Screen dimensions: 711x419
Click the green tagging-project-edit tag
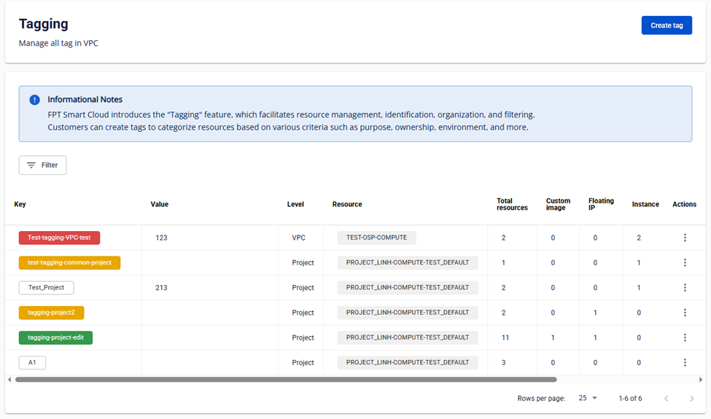(x=55, y=337)
